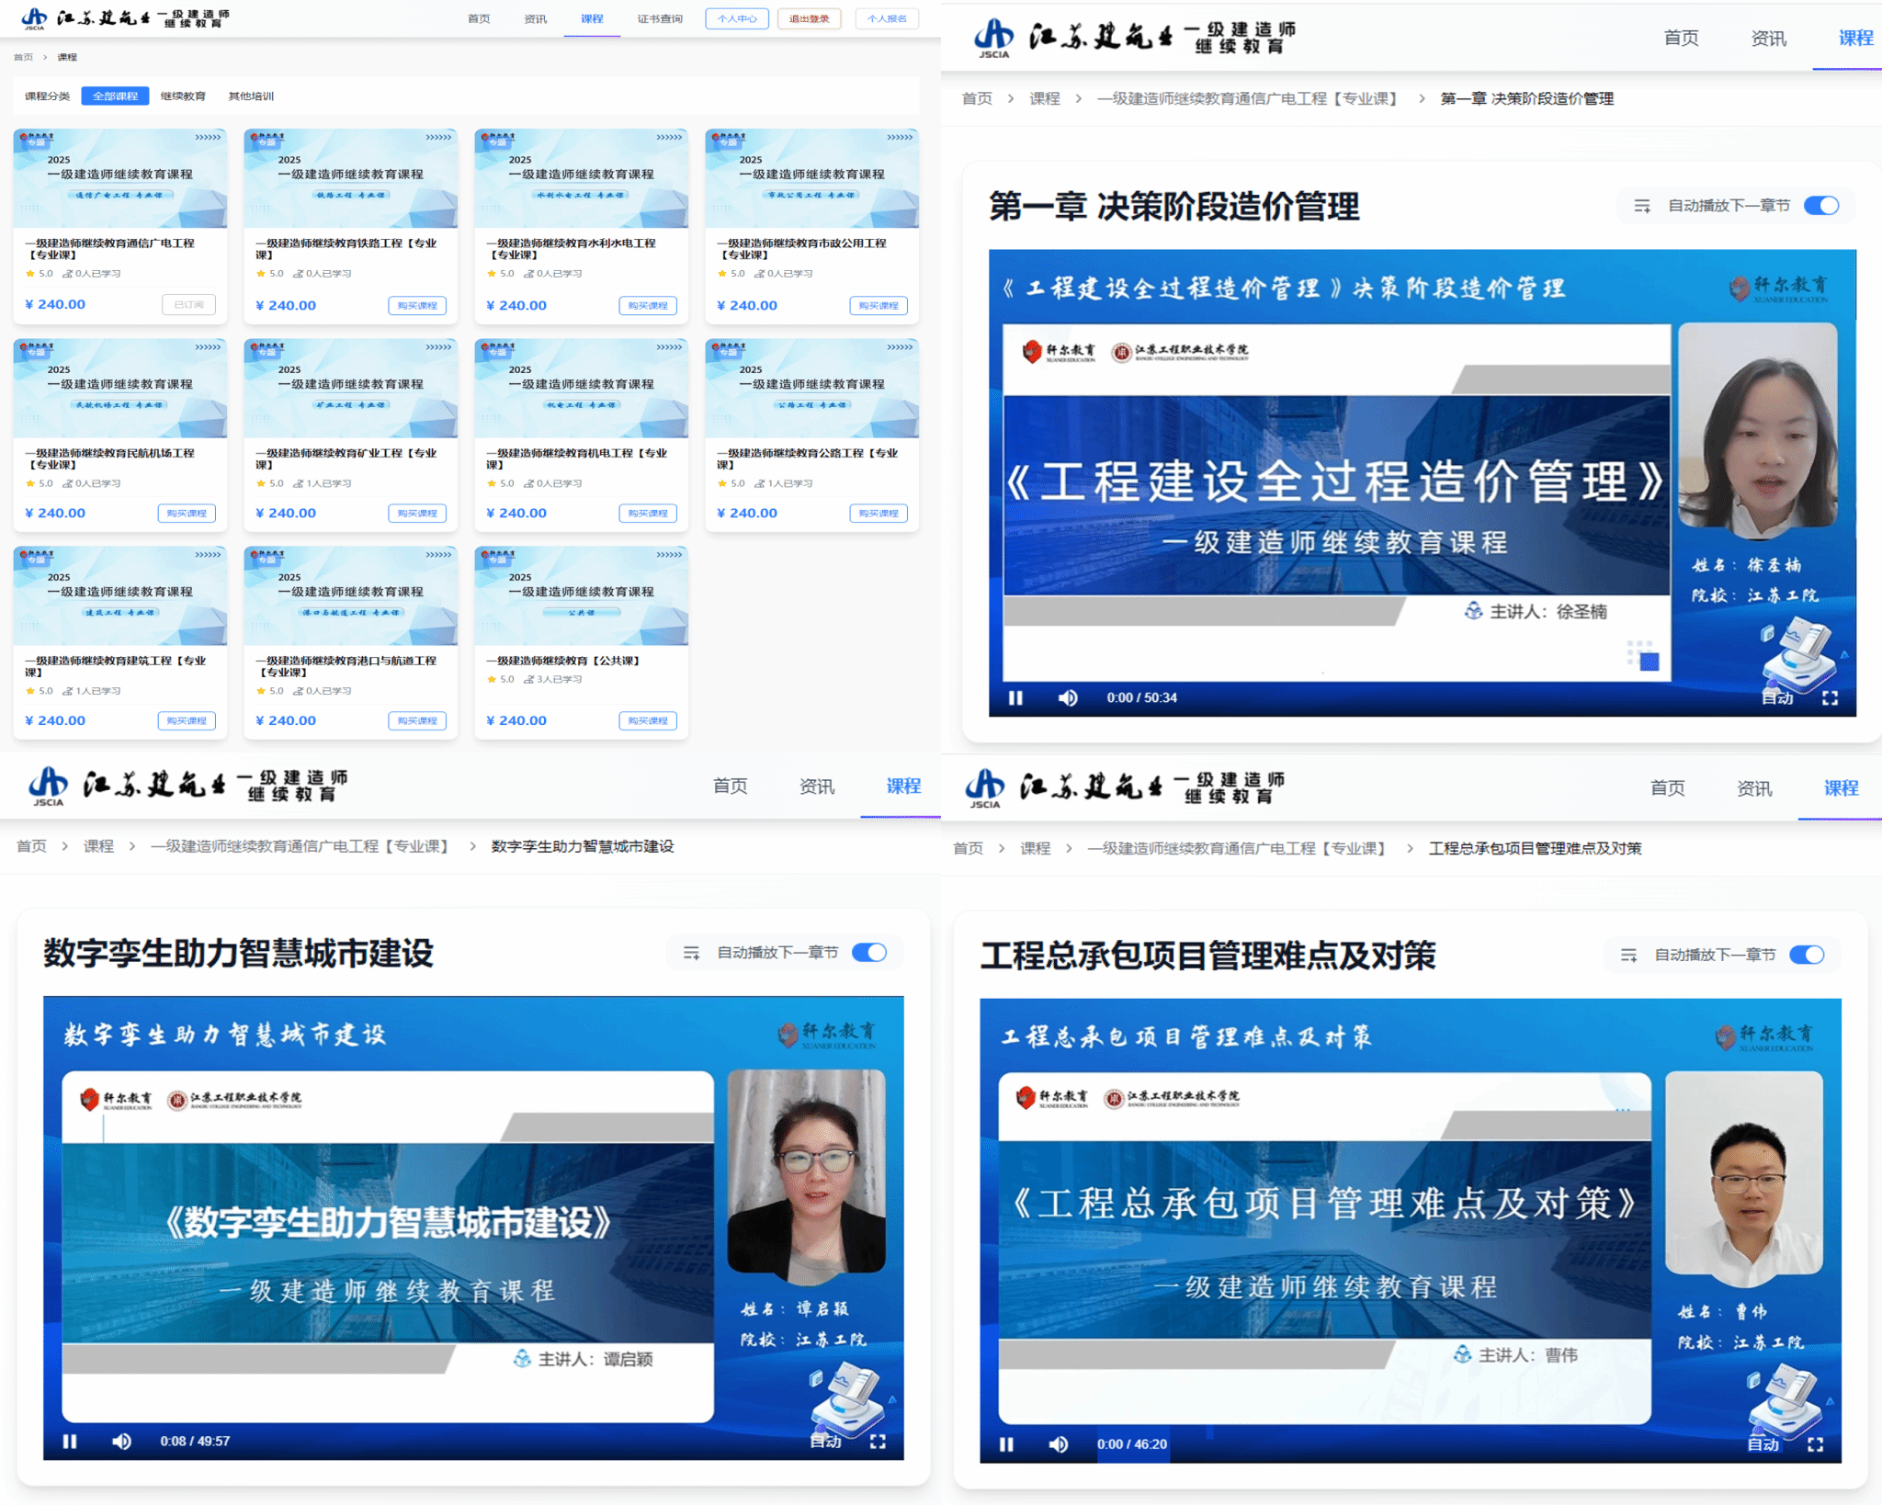Pause the 数字孪生助力智慧城市建设 video

tap(70, 1441)
